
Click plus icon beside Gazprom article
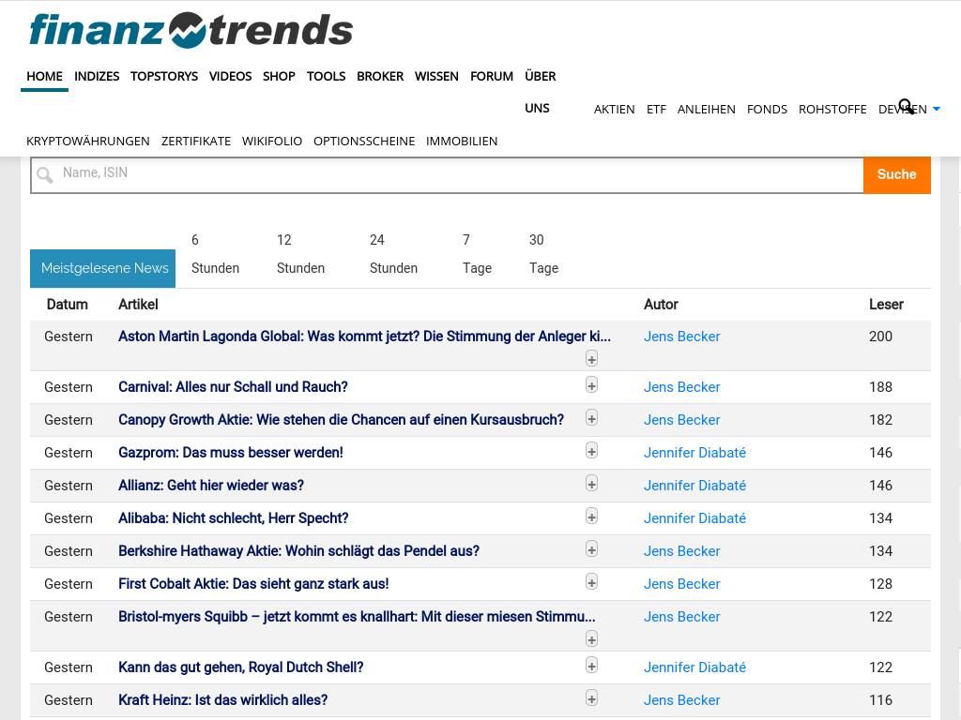coord(591,451)
